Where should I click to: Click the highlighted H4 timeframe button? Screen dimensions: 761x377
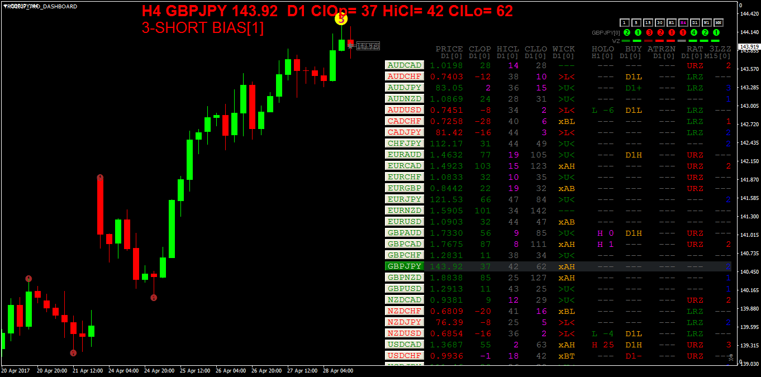tap(683, 23)
